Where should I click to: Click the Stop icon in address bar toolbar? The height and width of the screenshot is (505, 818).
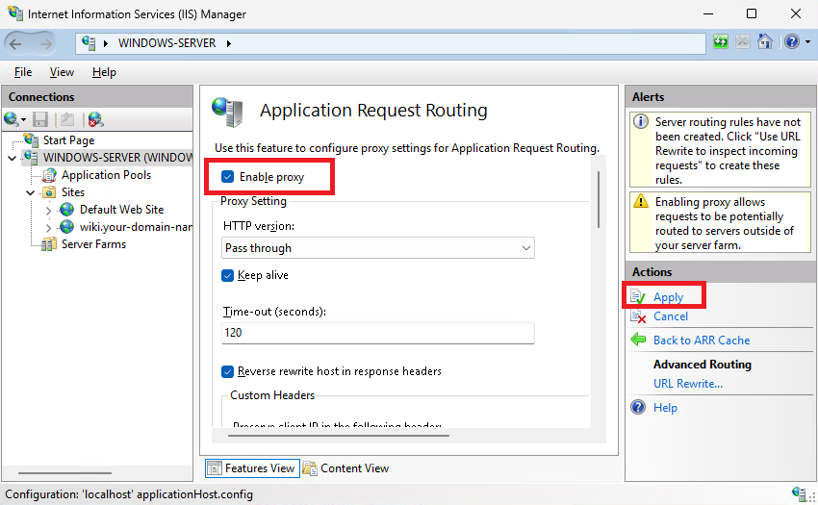[x=743, y=41]
